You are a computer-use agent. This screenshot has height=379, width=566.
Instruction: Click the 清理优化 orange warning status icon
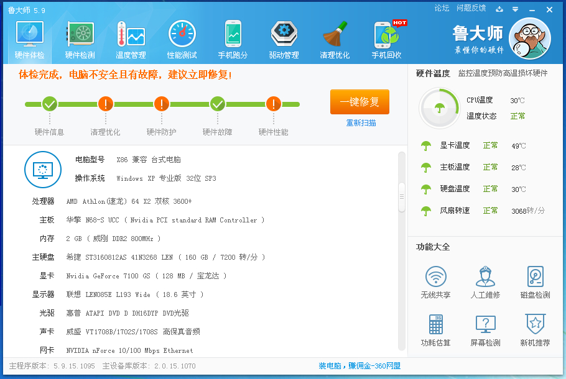point(105,104)
